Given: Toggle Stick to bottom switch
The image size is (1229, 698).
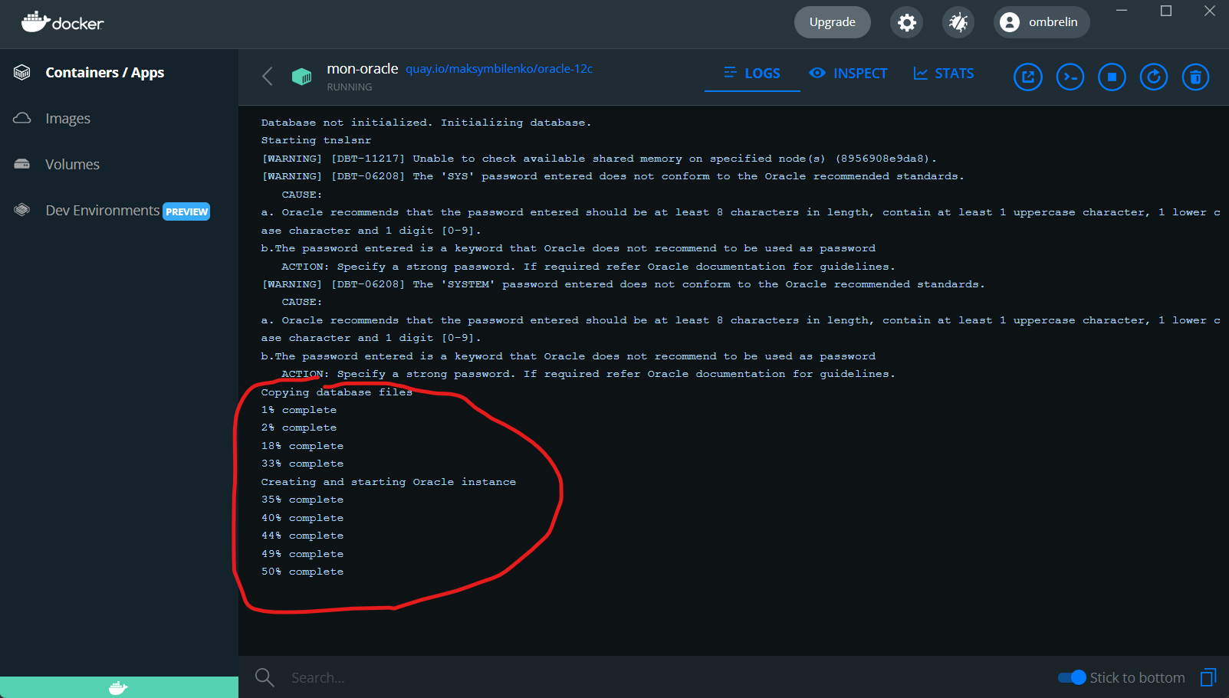Looking at the screenshot, I should (1072, 677).
